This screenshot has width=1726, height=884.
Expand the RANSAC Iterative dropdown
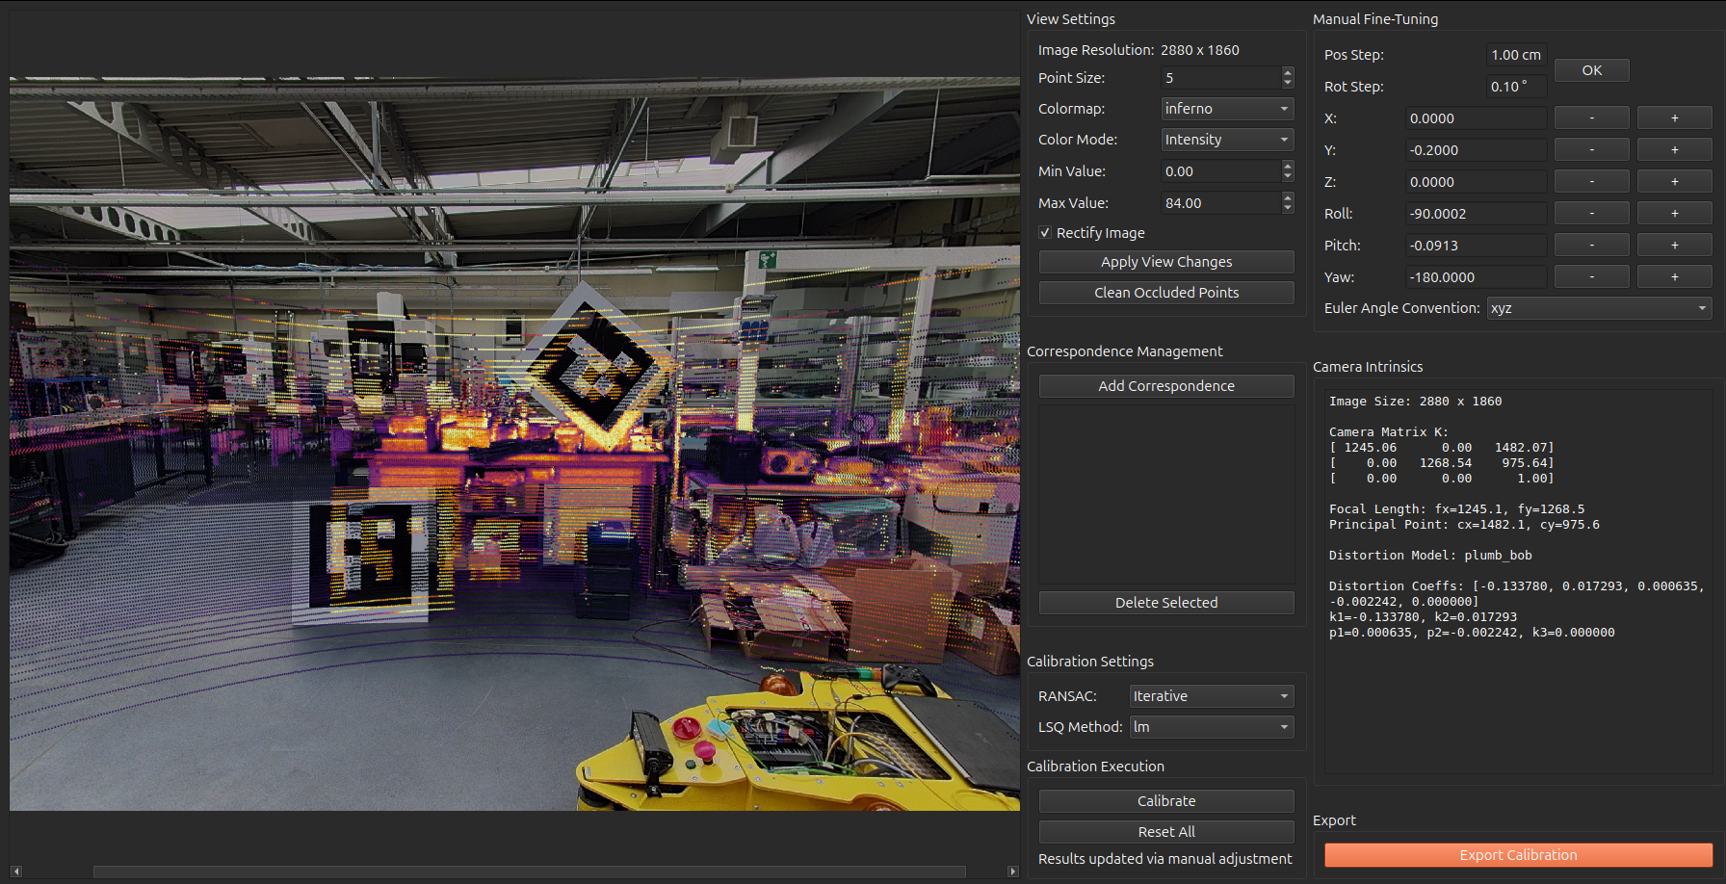click(x=1212, y=696)
